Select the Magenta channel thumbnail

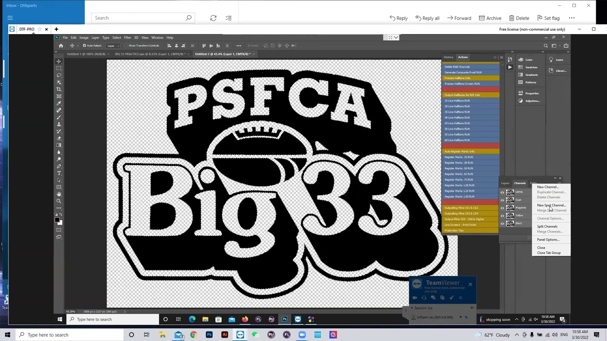click(x=510, y=208)
